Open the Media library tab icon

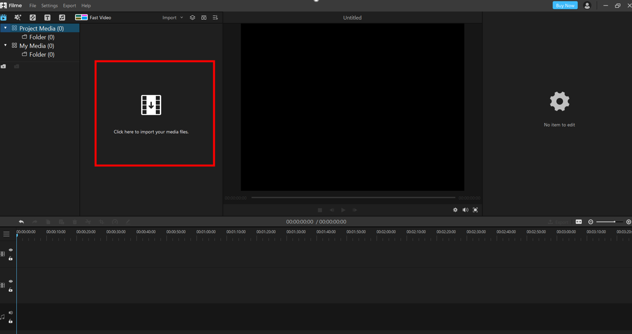[x=3, y=17]
